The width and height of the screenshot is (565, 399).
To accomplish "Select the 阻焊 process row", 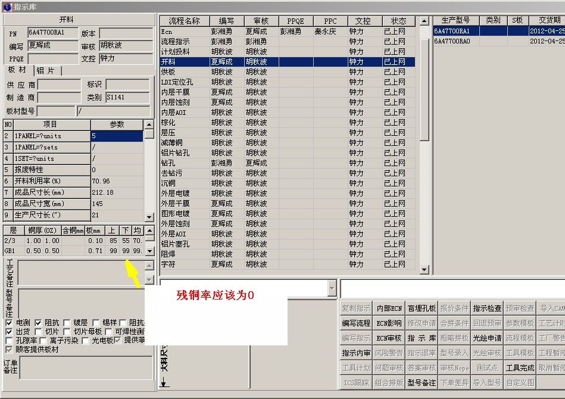I will (288, 254).
